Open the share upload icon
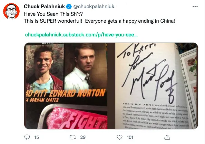This screenshot has width=205, height=144. point(167,137)
